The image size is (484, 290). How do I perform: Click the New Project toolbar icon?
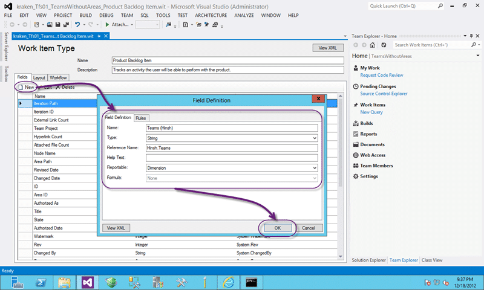[x=36, y=25]
